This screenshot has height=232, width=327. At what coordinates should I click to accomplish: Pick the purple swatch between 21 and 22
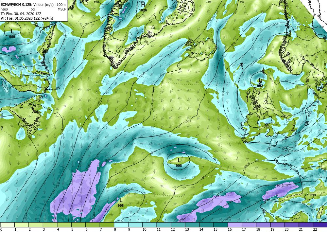[x=306, y=225]
